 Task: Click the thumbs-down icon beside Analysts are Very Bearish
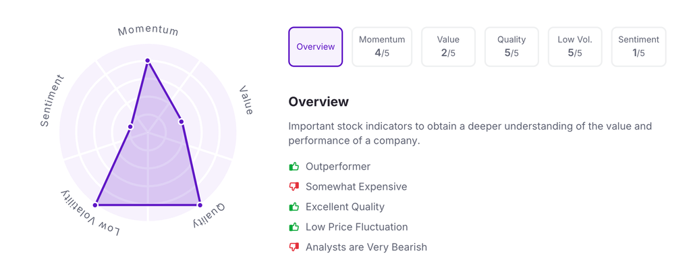pos(294,248)
